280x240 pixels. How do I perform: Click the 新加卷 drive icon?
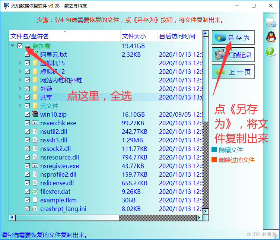28,47
